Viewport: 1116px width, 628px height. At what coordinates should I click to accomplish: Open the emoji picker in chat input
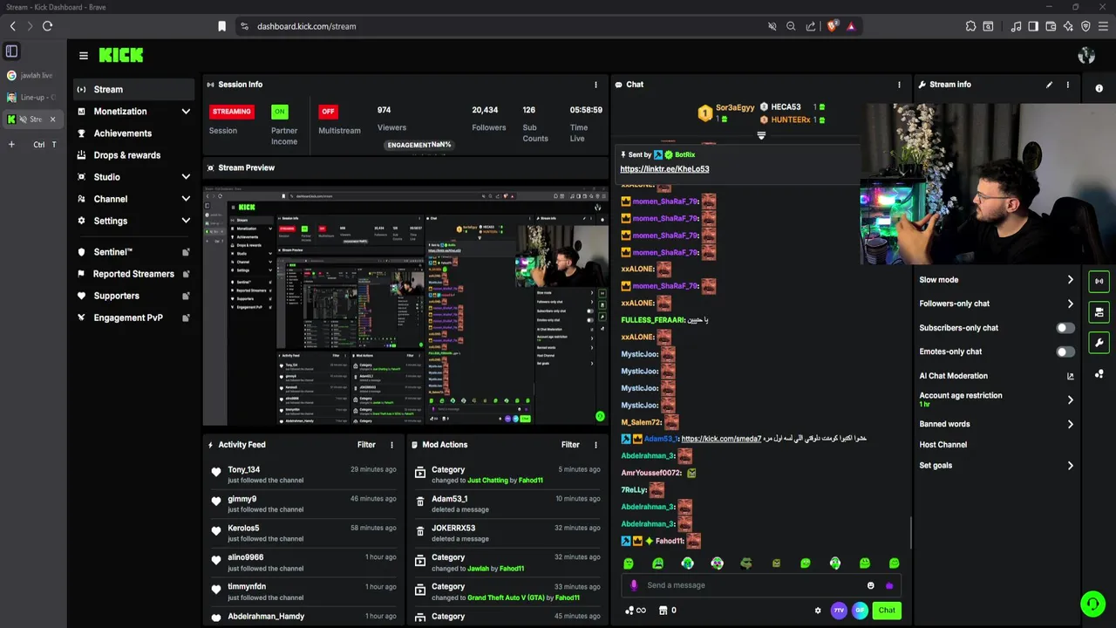(x=870, y=585)
